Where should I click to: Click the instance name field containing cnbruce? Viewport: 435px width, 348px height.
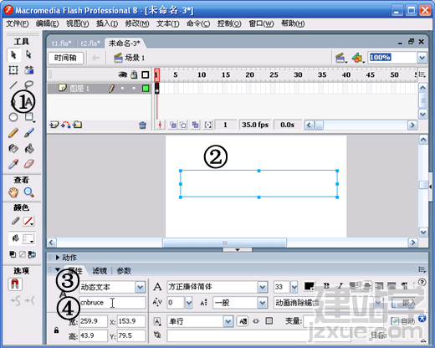(x=112, y=303)
